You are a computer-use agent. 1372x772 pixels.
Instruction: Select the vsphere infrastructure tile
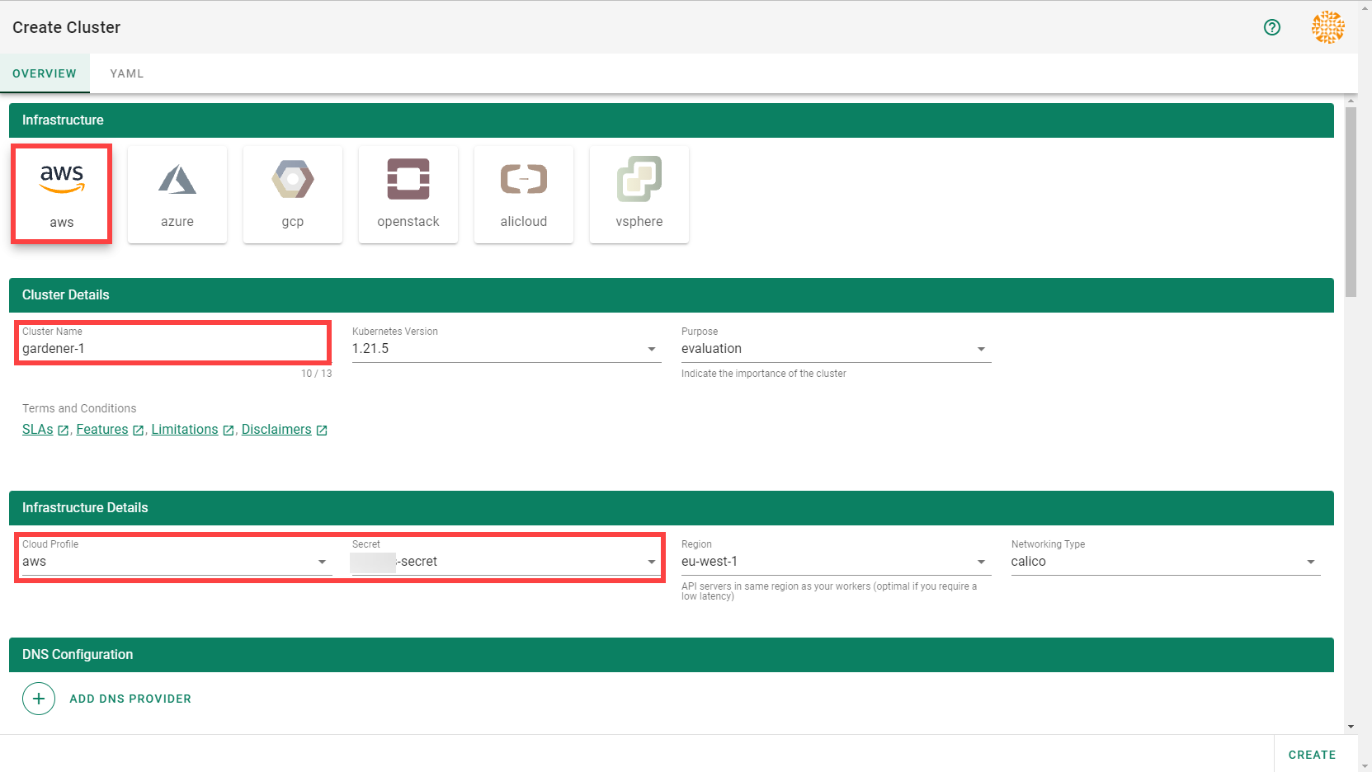639,195
